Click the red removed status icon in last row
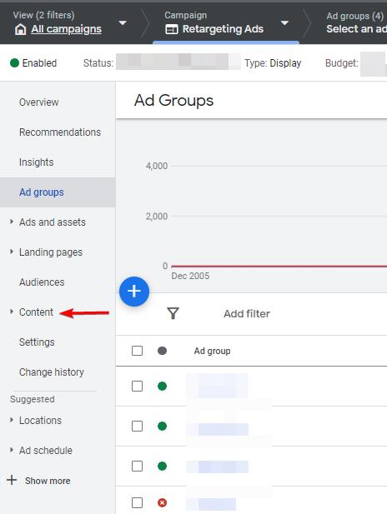387x514 pixels. [162, 502]
